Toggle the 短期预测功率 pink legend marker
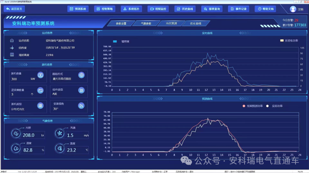The width and height of the screenshot is (309, 173). [x=244, y=106]
